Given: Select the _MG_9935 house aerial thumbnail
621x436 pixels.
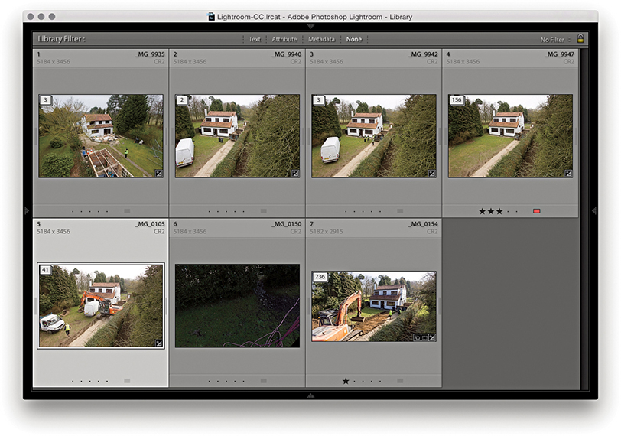Looking at the screenshot, I should pyautogui.click(x=101, y=136).
